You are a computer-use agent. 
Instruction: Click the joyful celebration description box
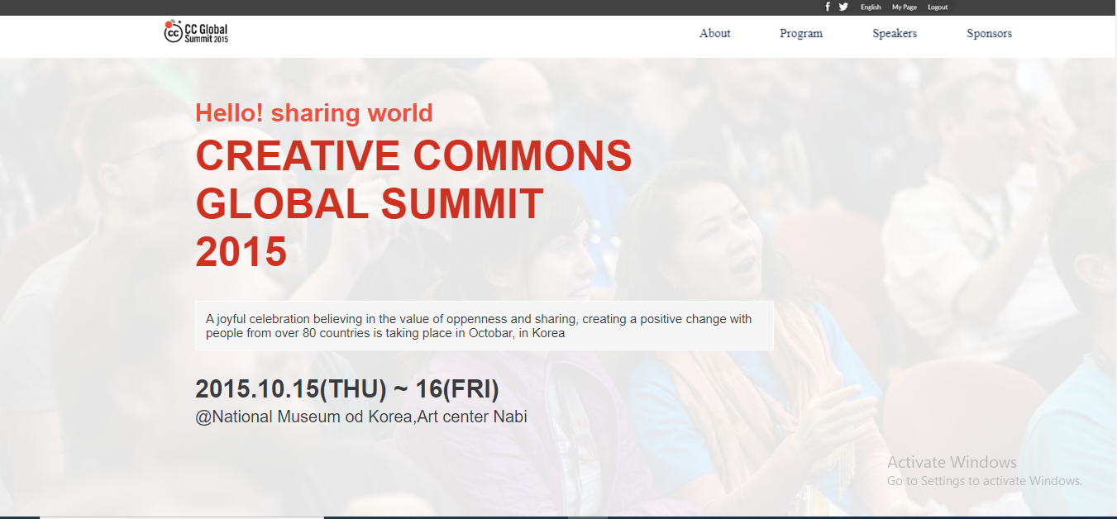[484, 326]
